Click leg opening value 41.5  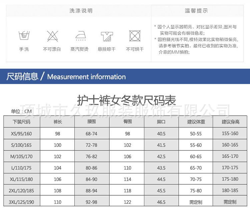161,145
